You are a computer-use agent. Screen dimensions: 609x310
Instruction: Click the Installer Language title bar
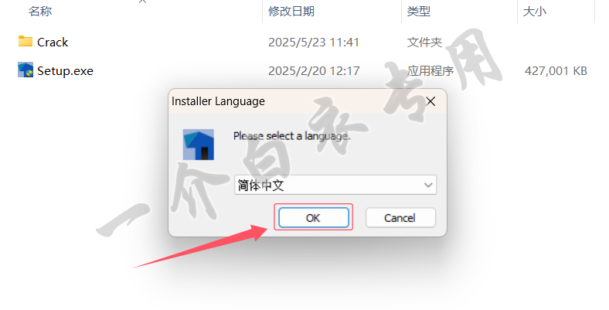click(295, 101)
